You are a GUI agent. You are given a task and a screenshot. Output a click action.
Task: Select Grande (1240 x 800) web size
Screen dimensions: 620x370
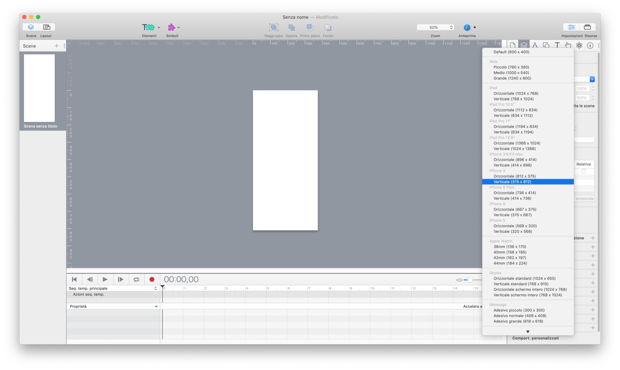(x=512, y=78)
